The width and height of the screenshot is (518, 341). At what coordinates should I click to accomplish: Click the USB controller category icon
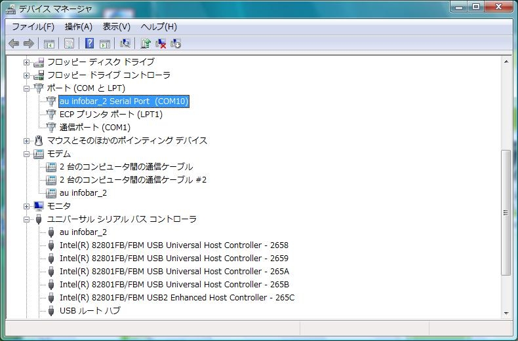pos(39,219)
